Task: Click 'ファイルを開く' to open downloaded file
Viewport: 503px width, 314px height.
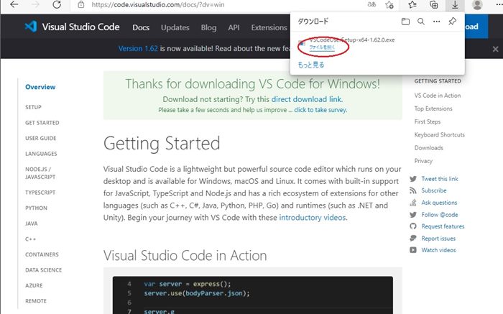Action: [x=322, y=47]
